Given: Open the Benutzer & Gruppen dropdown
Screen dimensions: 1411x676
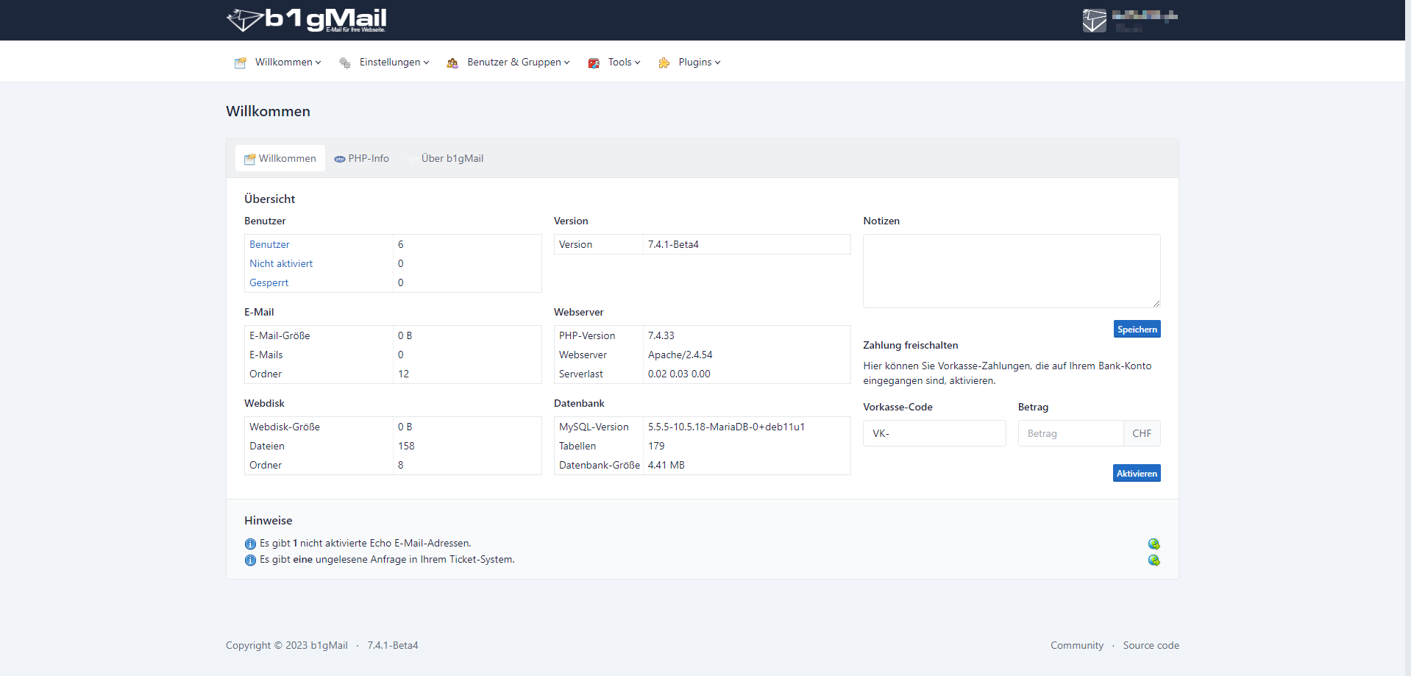Looking at the screenshot, I should (x=518, y=63).
